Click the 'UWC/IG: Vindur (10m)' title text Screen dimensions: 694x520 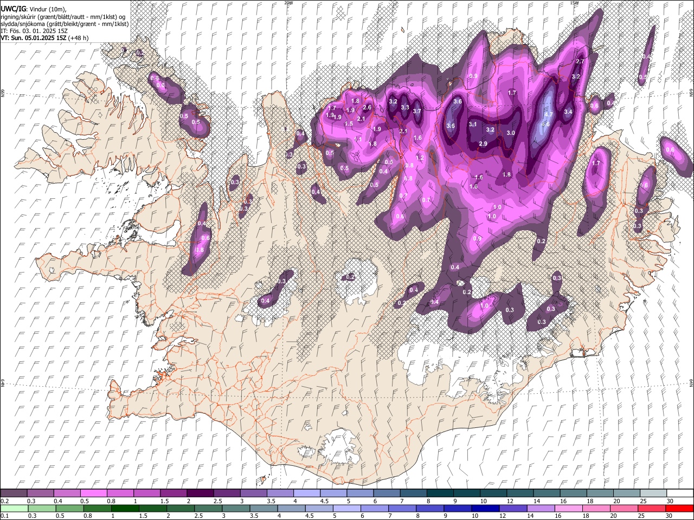[34, 9]
